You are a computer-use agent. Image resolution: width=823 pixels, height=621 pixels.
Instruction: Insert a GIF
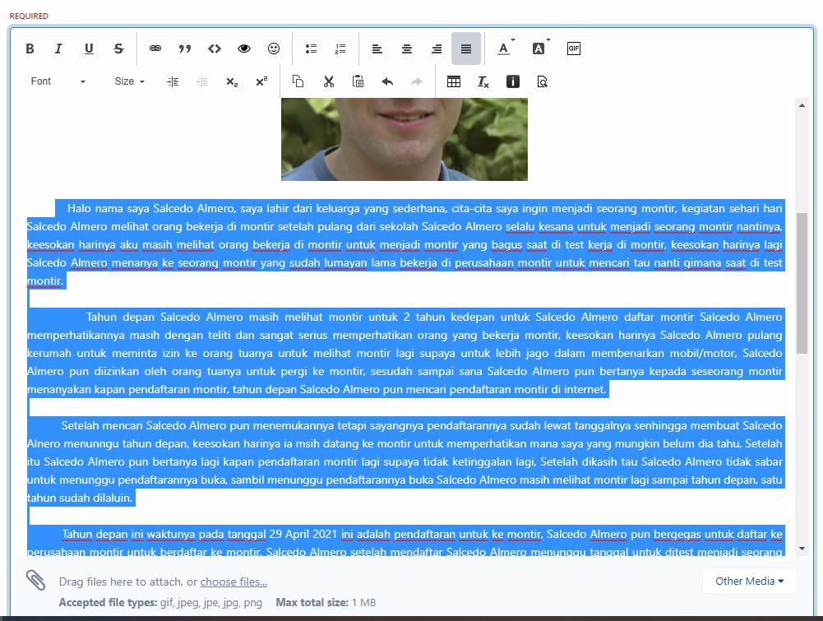pyautogui.click(x=574, y=49)
